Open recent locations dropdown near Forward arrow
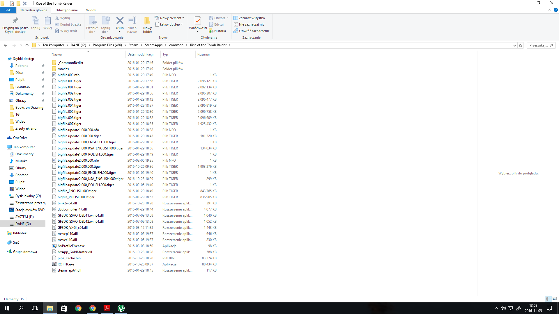The height and width of the screenshot is (314, 559). pos(21,45)
